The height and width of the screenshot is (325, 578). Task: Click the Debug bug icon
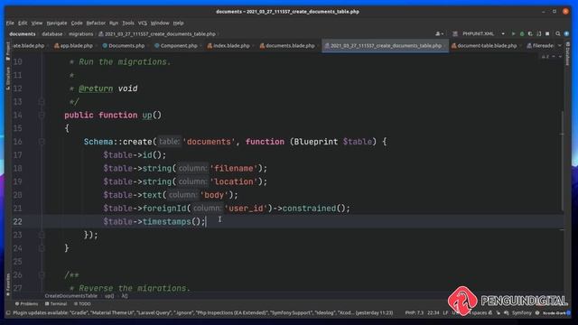tap(522, 34)
